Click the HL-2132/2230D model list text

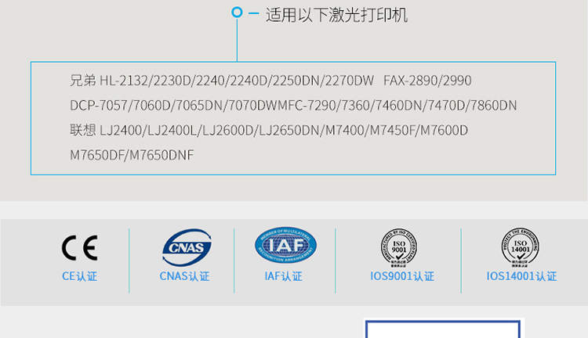pos(157,81)
